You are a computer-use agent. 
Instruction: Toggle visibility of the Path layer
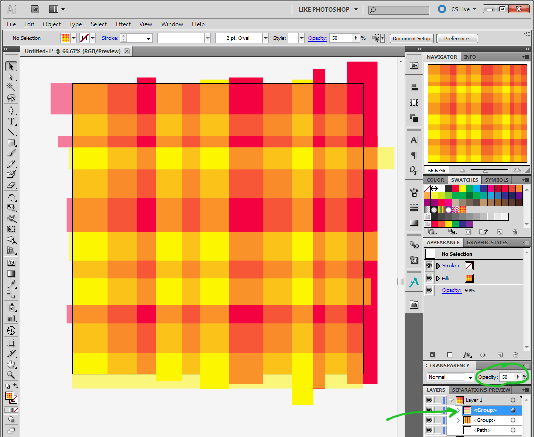click(429, 430)
